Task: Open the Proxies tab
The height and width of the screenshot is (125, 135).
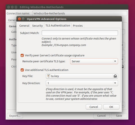Action: click(x=78, y=26)
